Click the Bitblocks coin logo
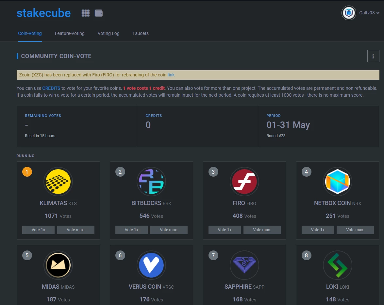Image resolution: width=384 pixels, height=305 pixels. (151, 182)
